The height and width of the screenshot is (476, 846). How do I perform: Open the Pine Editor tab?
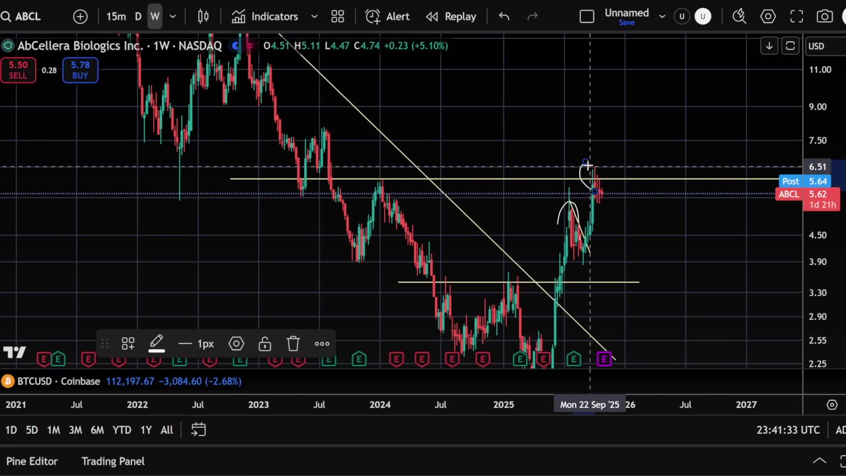point(32,461)
